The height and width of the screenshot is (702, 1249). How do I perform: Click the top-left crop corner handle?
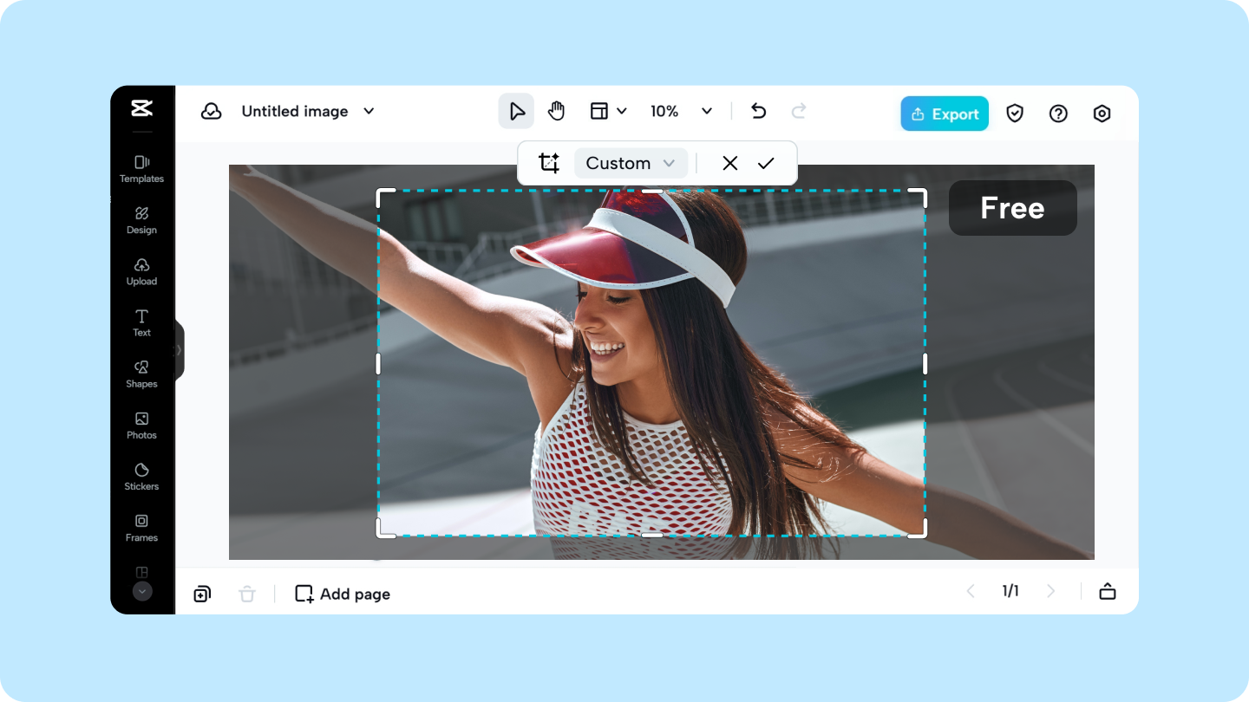385,198
